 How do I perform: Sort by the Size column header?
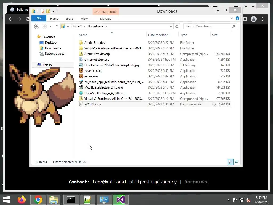215,35
